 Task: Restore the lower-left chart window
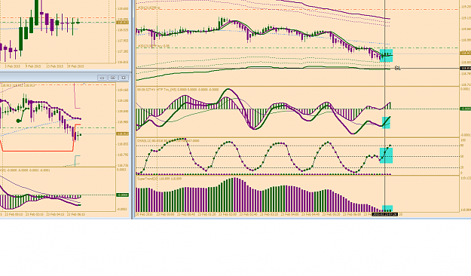pyautogui.click(x=113, y=78)
